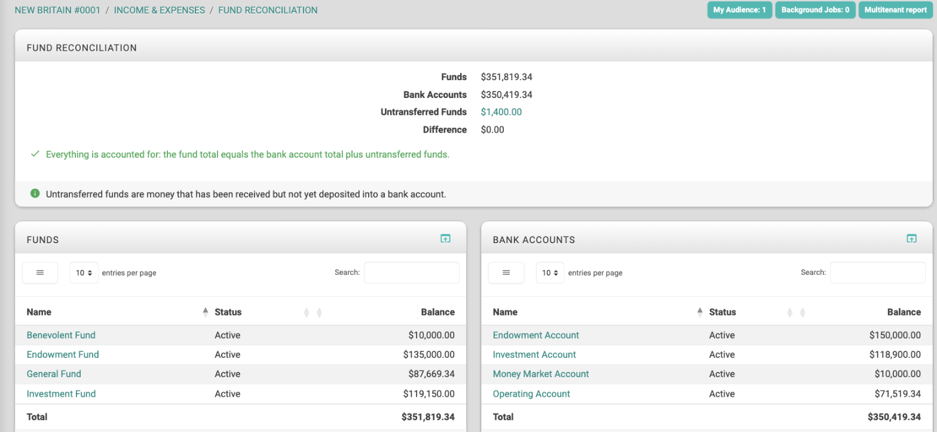The width and height of the screenshot is (937, 432).
Task: Focus the Bank Accounts search field
Action: 878,272
